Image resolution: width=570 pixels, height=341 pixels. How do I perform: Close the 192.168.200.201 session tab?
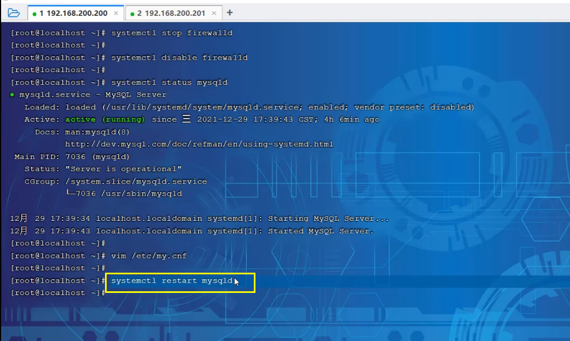coord(214,13)
